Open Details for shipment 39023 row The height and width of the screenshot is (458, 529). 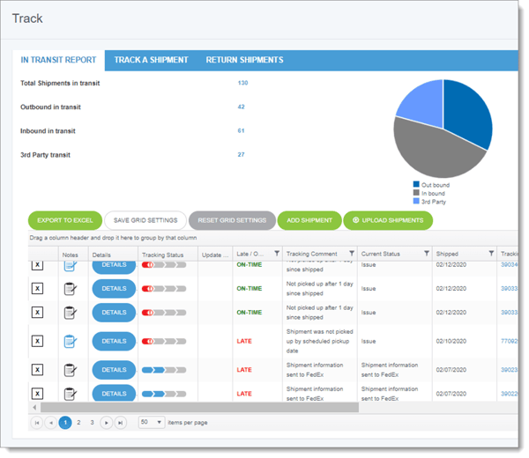coord(114,370)
